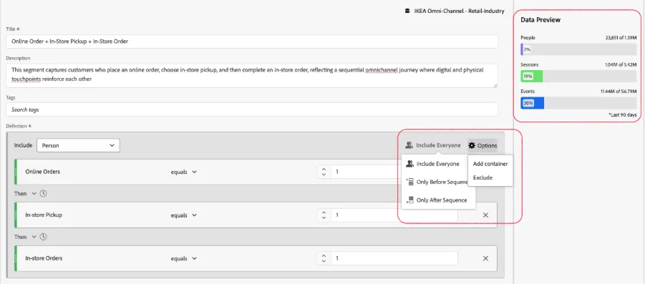Click the Online Orders component name

43,172
